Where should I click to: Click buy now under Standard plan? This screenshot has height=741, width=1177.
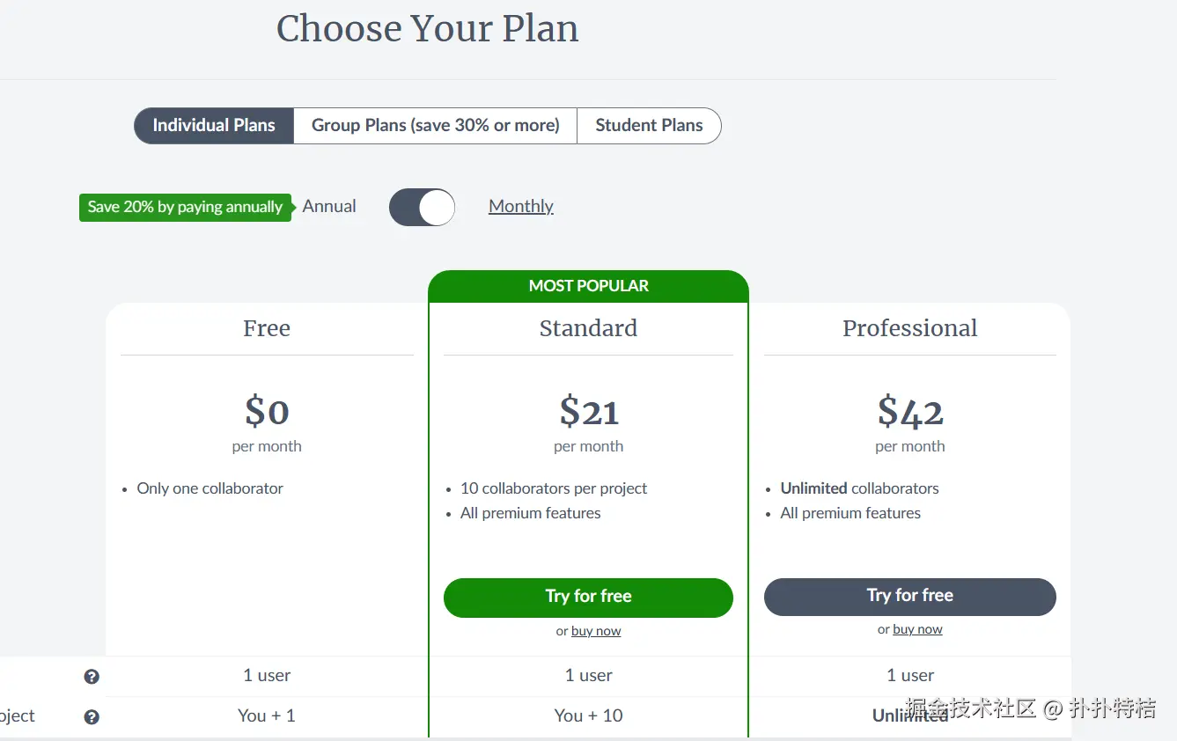[x=596, y=631]
